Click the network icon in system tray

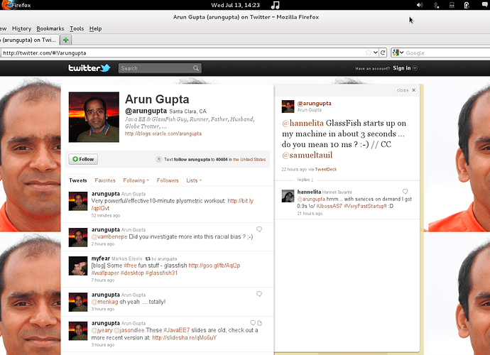tap(452, 5)
